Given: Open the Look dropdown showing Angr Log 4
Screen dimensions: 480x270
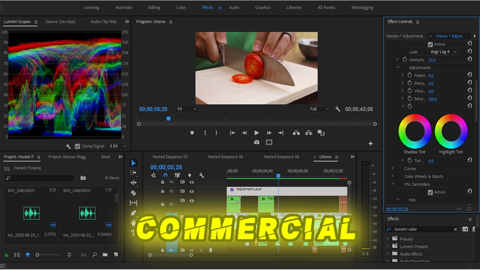Looking at the screenshot, I should click(x=443, y=52).
